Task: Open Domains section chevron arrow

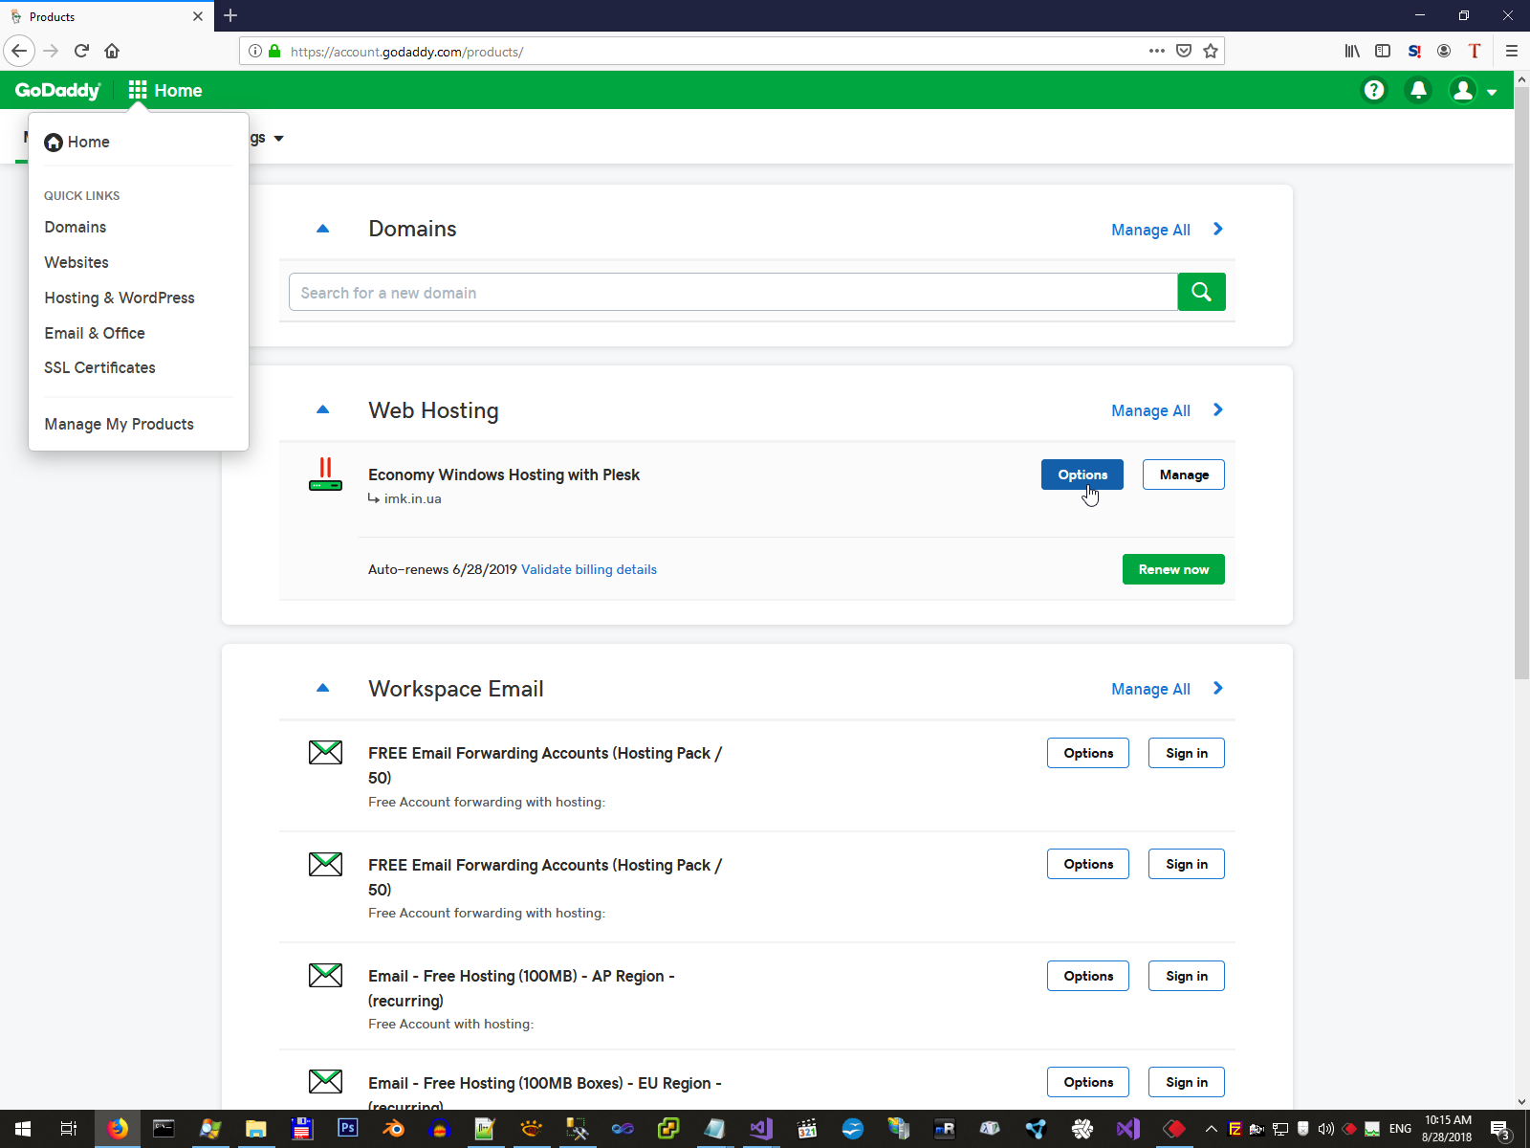Action: (x=1218, y=229)
